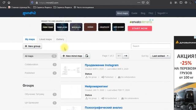The image size is (196, 110).
Task: Click the mind42 logo
Action: tap(29, 13)
